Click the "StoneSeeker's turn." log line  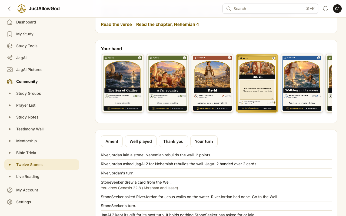(118, 206)
